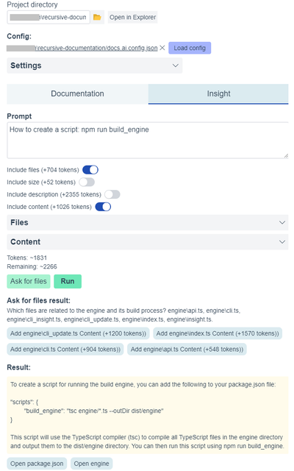The image size is (294, 471).
Task: Click into the Prompt text area
Action: (x=148, y=141)
